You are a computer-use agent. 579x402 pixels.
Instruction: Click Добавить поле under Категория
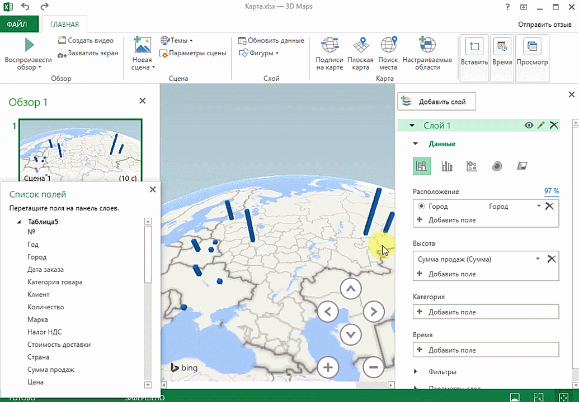[451, 312]
